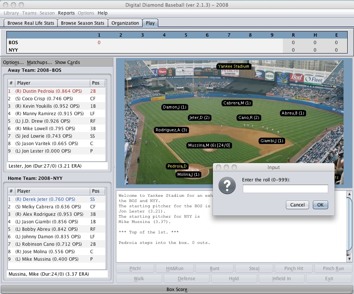Select Derek Jeter in home lineup

[57, 199]
